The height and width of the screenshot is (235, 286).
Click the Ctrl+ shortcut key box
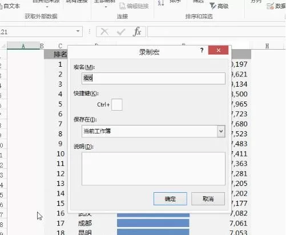coord(116,104)
